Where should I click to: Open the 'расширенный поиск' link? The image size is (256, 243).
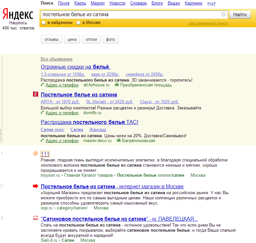click(x=208, y=23)
